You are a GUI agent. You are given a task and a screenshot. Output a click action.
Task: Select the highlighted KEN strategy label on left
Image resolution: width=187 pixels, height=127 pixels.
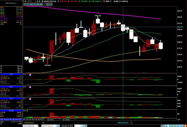[11, 119]
